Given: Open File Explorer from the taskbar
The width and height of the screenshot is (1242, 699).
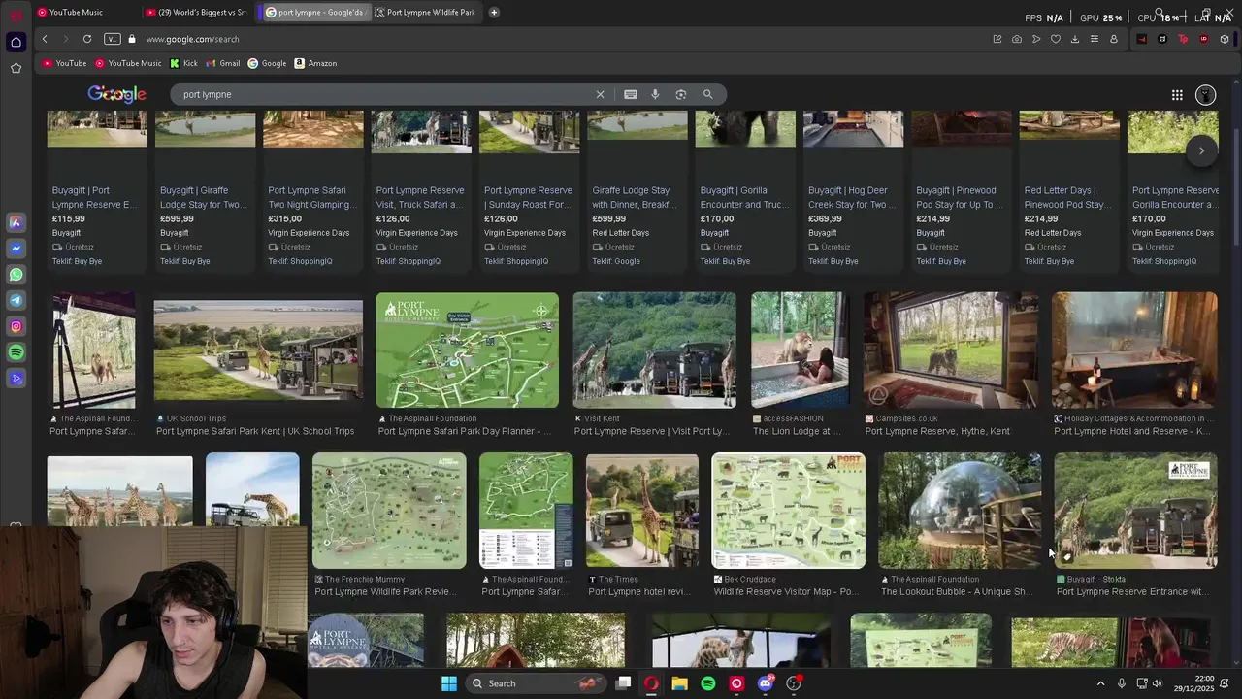Looking at the screenshot, I should pos(679,683).
